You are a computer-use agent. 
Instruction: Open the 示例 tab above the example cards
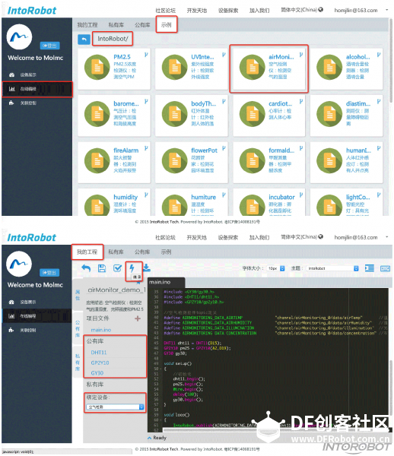(x=166, y=25)
